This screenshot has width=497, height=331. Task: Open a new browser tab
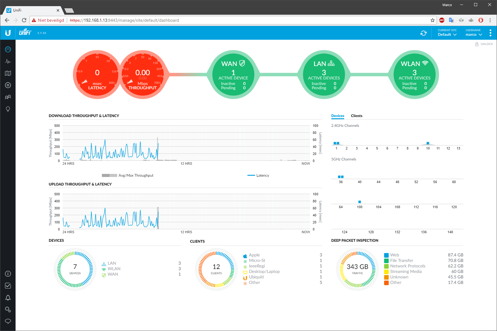pos(70,11)
